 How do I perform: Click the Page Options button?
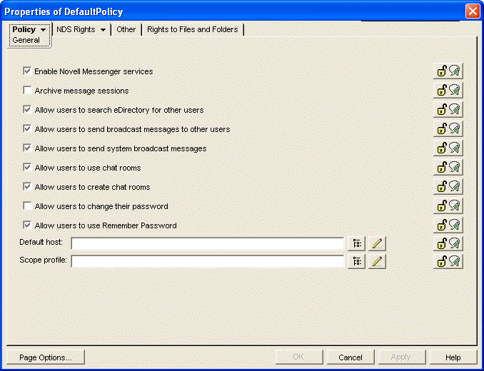coord(46,357)
